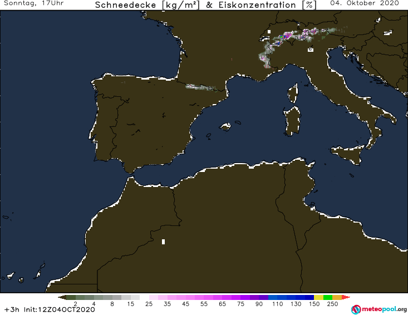This screenshot has height=315, width=408.
Task: Select the orange swatch on the colour scale
Action: pos(337,297)
